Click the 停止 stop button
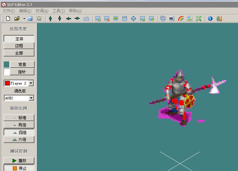 (x=19, y=168)
